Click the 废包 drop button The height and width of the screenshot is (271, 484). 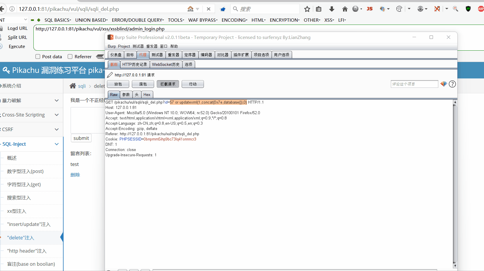coord(143,84)
